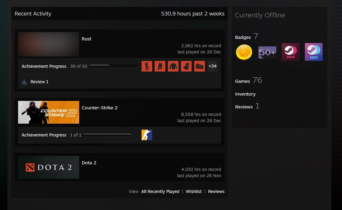
Task: Expand the +34 more Rust achievements
Action: [212, 66]
